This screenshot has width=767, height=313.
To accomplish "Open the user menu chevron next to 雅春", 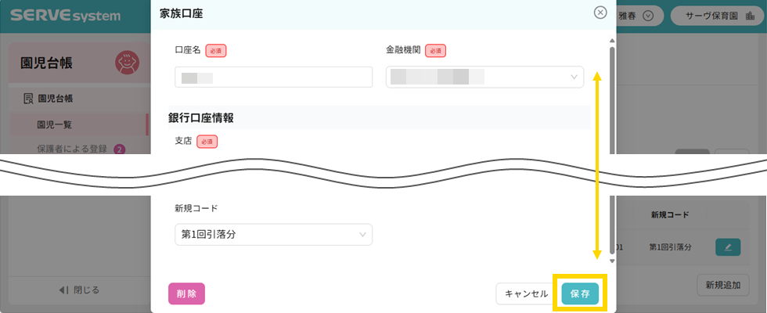I will coord(647,16).
